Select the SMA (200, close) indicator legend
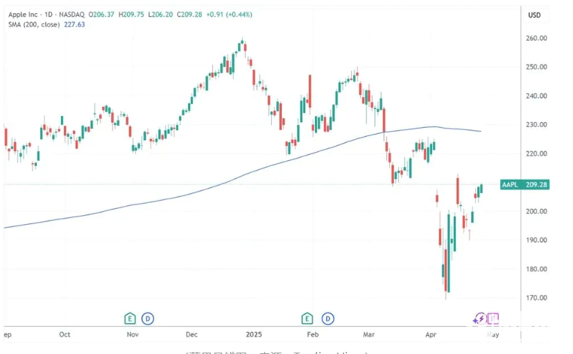 point(33,25)
